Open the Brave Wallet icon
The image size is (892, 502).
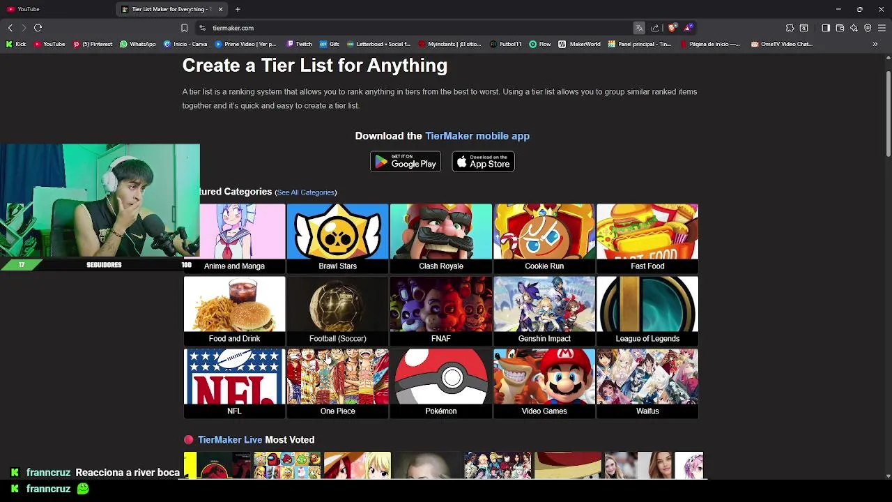840,28
